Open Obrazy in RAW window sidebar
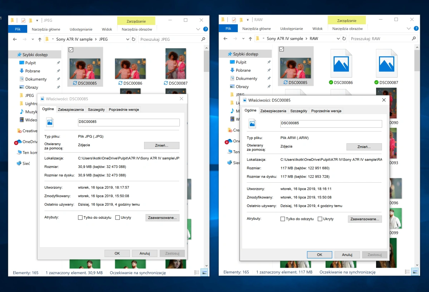The width and height of the screenshot is (429, 292). tap(242, 86)
